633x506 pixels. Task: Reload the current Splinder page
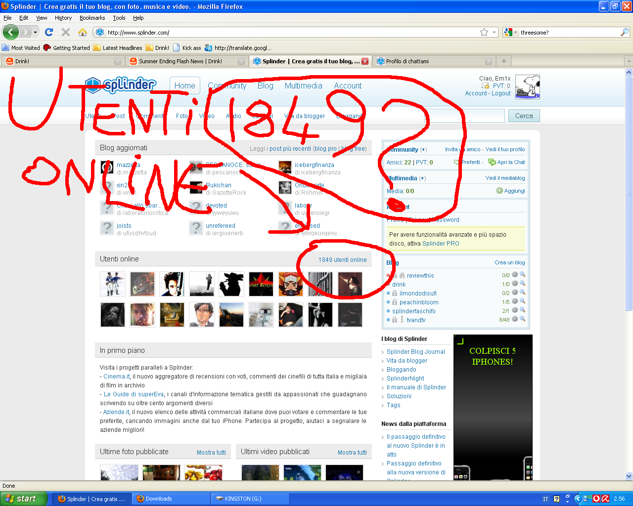pyautogui.click(x=48, y=32)
